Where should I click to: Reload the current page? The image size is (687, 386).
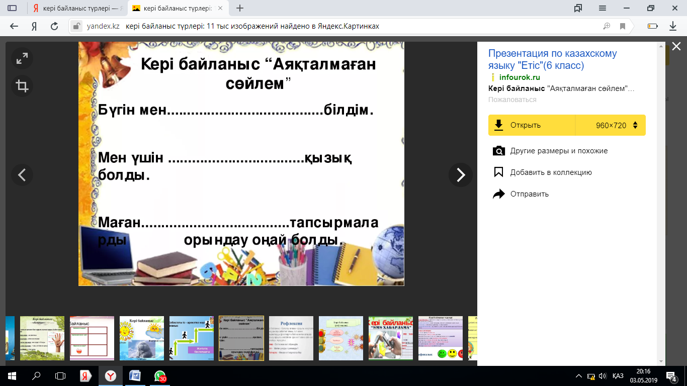[54, 26]
